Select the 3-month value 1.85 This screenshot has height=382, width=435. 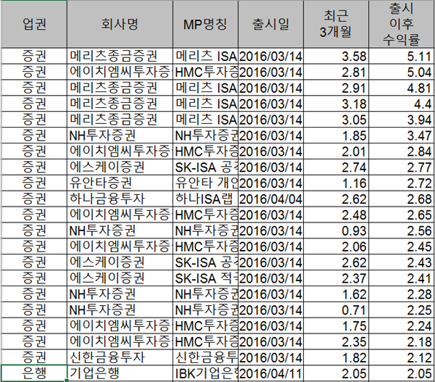[x=336, y=136]
